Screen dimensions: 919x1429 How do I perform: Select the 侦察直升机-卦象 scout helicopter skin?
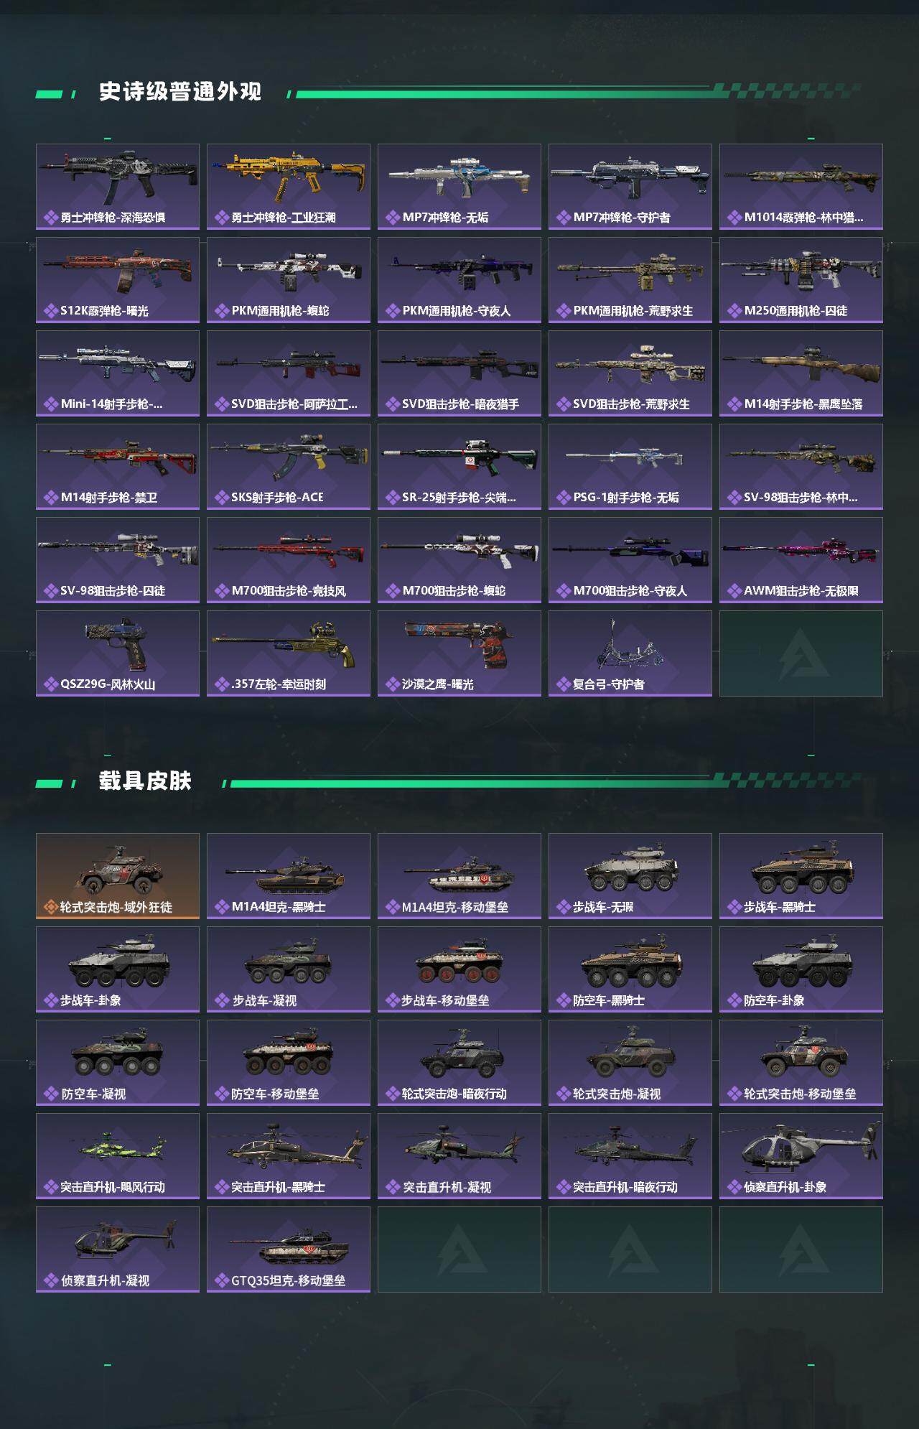801,1156
